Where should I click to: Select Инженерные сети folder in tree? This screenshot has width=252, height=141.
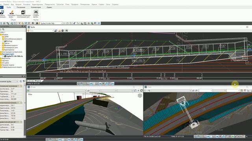pos(11,48)
